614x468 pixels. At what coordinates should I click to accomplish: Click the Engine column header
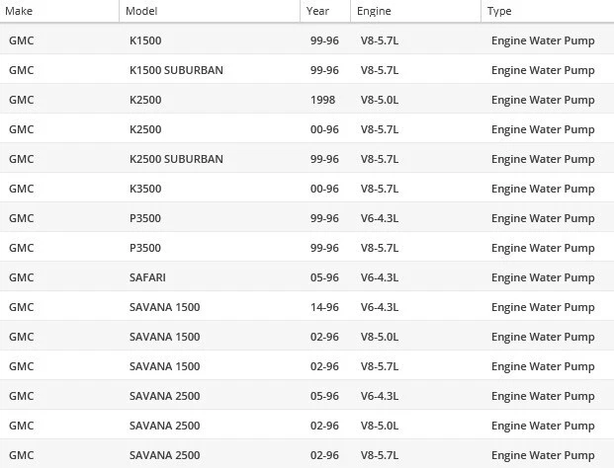[x=375, y=11]
